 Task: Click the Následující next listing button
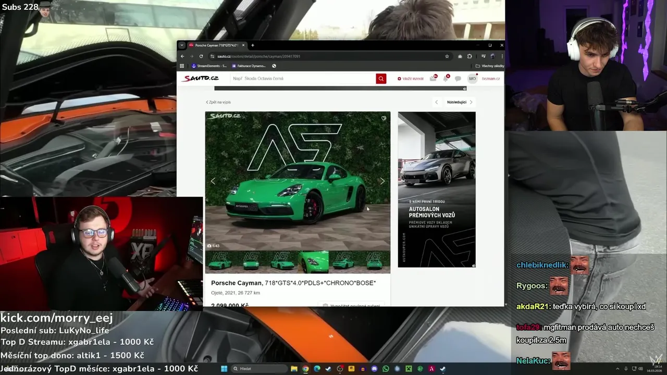[460, 102]
